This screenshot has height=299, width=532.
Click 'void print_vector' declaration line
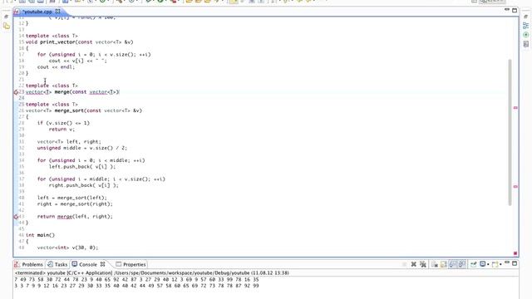(x=80, y=42)
